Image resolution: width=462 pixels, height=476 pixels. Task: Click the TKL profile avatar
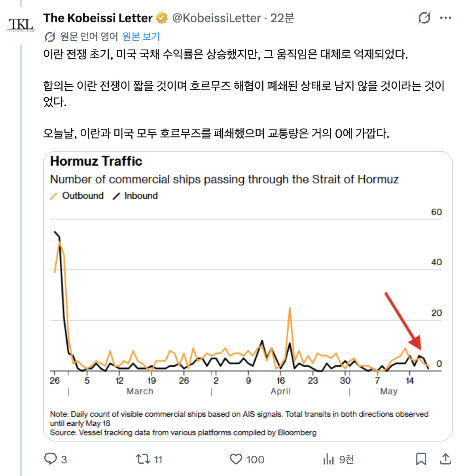21,24
